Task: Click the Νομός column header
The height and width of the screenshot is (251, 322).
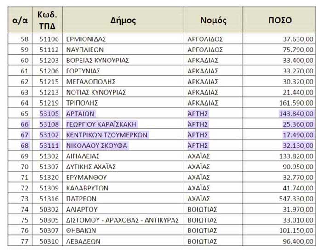Action: (213, 21)
